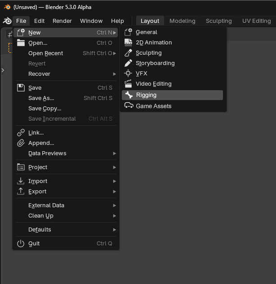The height and width of the screenshot is (284, 276).
Task: Expand the Clean Up submenu
Action: 115,216
